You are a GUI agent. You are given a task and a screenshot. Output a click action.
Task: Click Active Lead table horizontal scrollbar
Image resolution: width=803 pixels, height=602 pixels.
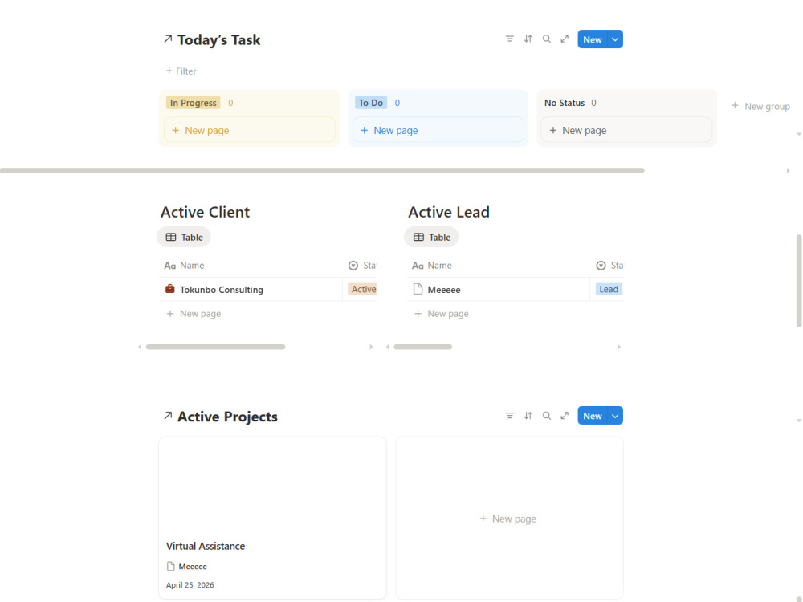point(423,347)
